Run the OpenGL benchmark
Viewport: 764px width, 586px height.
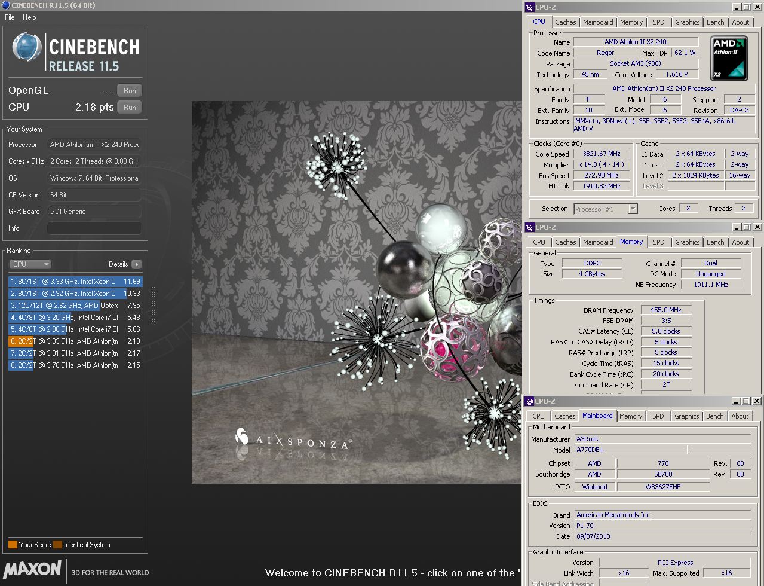(x=130, y=91)
